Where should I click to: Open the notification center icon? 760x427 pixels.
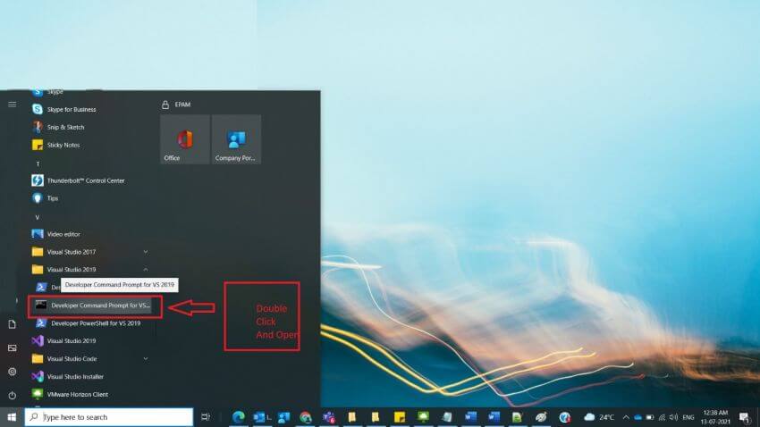pos(745,417)
